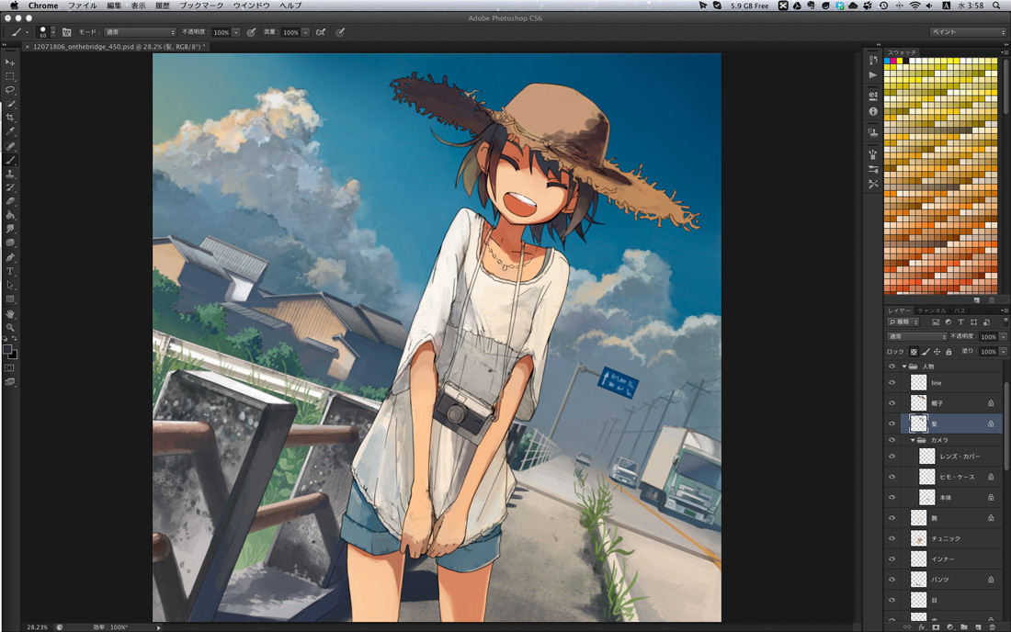This screenshot has width=1011, height=632.
Task: Select the Zoom tool
Action: (x=10, y=328)
